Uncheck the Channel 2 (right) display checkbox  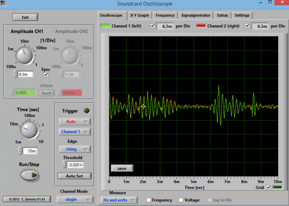247,26
